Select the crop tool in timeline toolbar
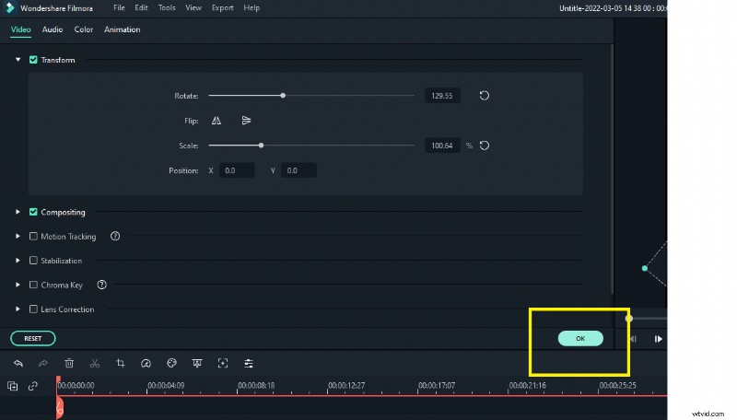Image resolution: width=737 pixels, height=420 pixels. pos(120,364)
